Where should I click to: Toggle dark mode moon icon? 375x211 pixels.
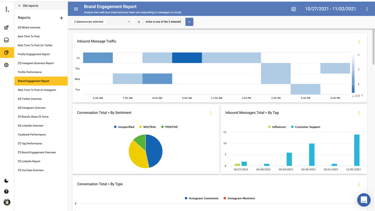click(x=6, y=181)
